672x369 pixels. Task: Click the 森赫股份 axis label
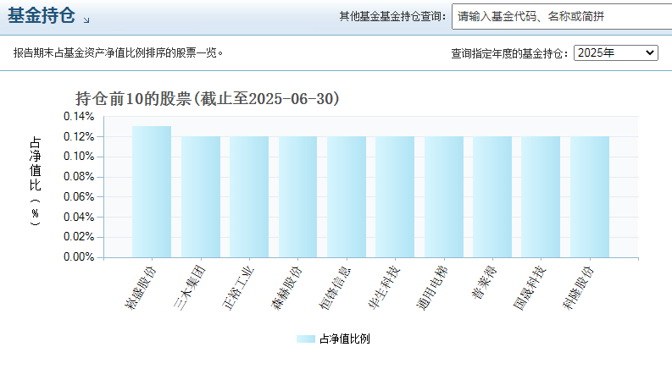click(x=286, y=288)
